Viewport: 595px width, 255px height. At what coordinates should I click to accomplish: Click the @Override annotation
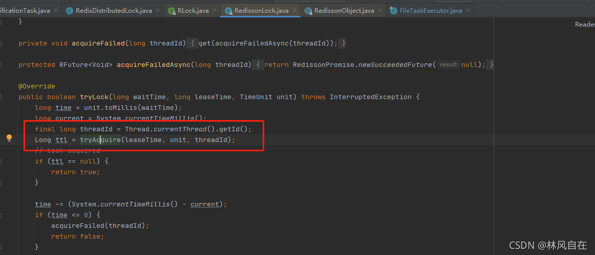tap(37, 86)
